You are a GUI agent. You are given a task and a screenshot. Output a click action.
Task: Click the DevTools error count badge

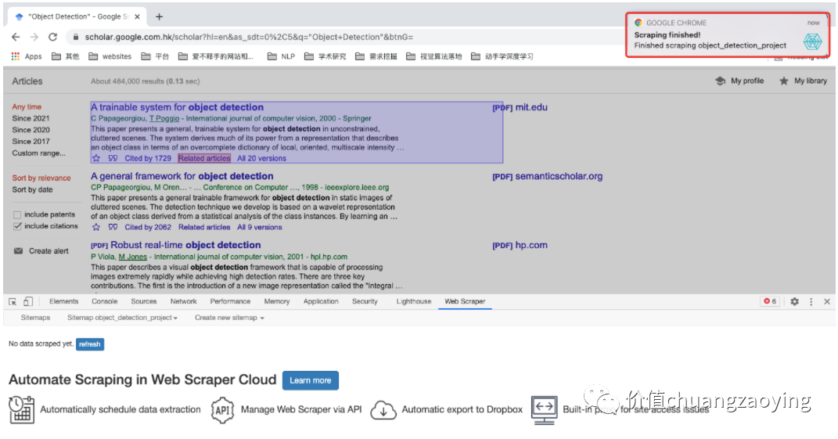[x=770, y=301]
